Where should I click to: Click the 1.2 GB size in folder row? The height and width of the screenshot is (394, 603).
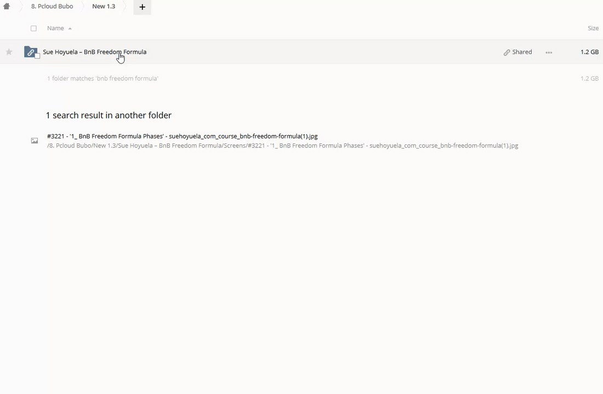[x=589, y=52]
